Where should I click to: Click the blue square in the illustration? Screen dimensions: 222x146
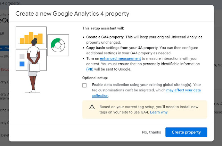tap(22, 64)
